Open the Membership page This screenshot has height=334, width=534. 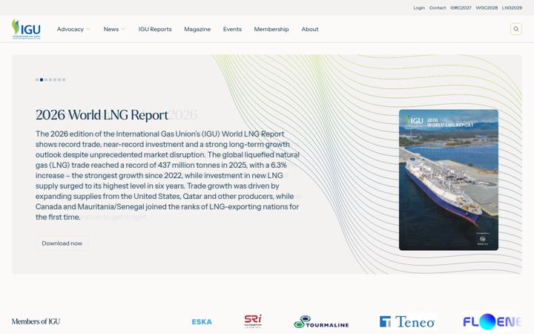pyautogui.click(x=271, y=29)
